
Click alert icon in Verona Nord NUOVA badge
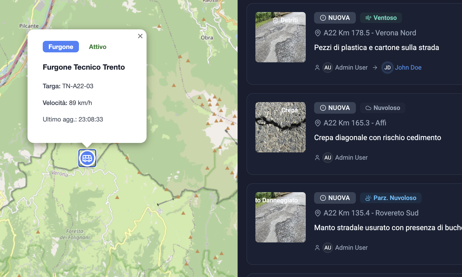323,18
